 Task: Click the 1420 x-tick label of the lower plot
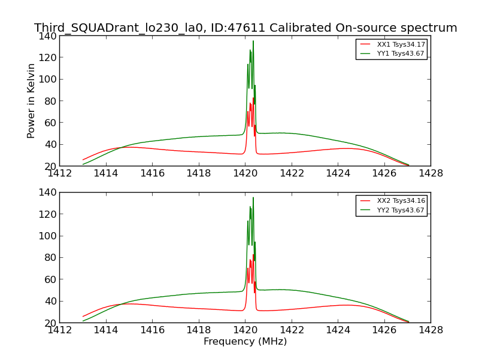pyautogui.click(x=245, y=330)
